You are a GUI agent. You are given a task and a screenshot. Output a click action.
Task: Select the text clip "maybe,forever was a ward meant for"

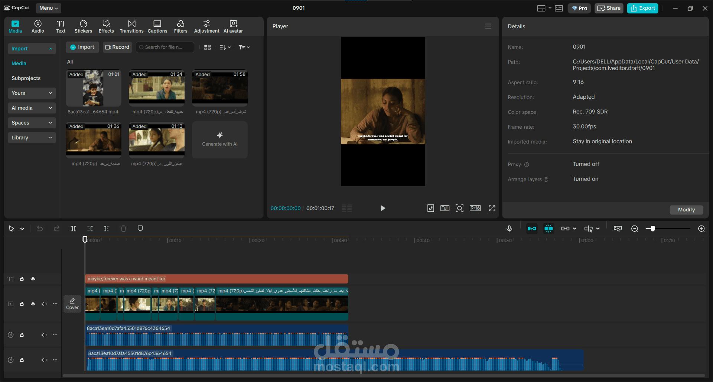217,279
